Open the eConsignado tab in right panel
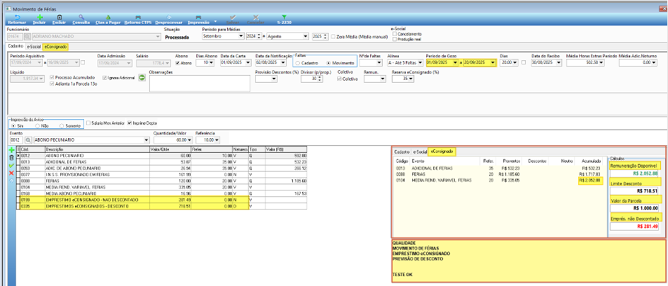 pos(442,151)
